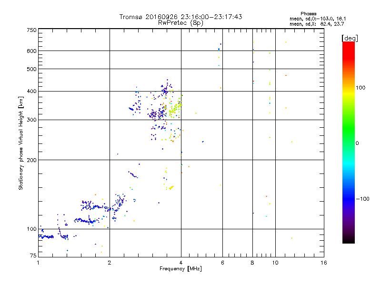Click the x-axis '2' tick label

click(x=110, y=263)
